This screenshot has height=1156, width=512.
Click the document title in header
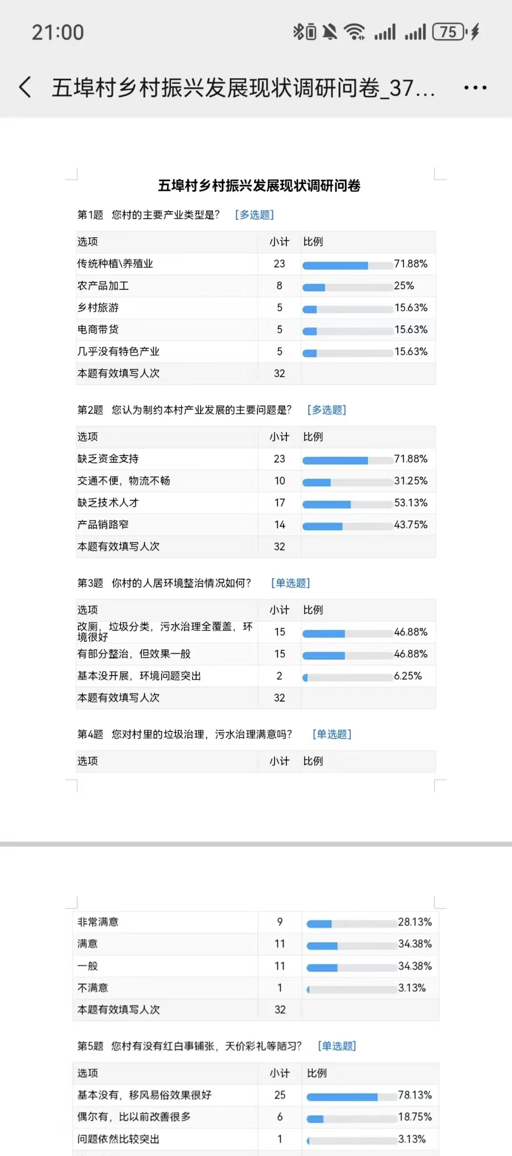point(243,88)
